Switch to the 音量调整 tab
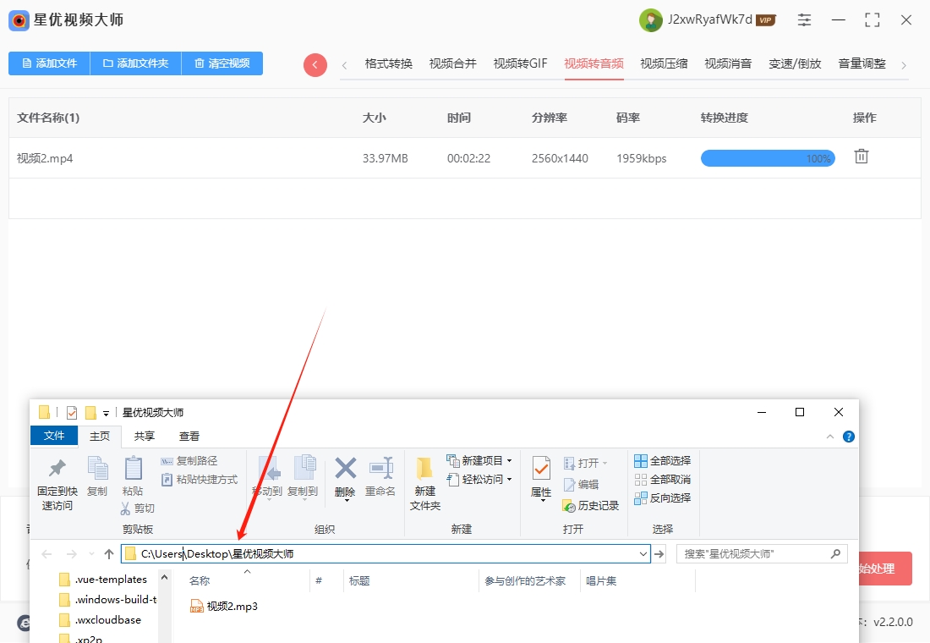The width and height of the screenshot is (930, 643). (862, 63)
